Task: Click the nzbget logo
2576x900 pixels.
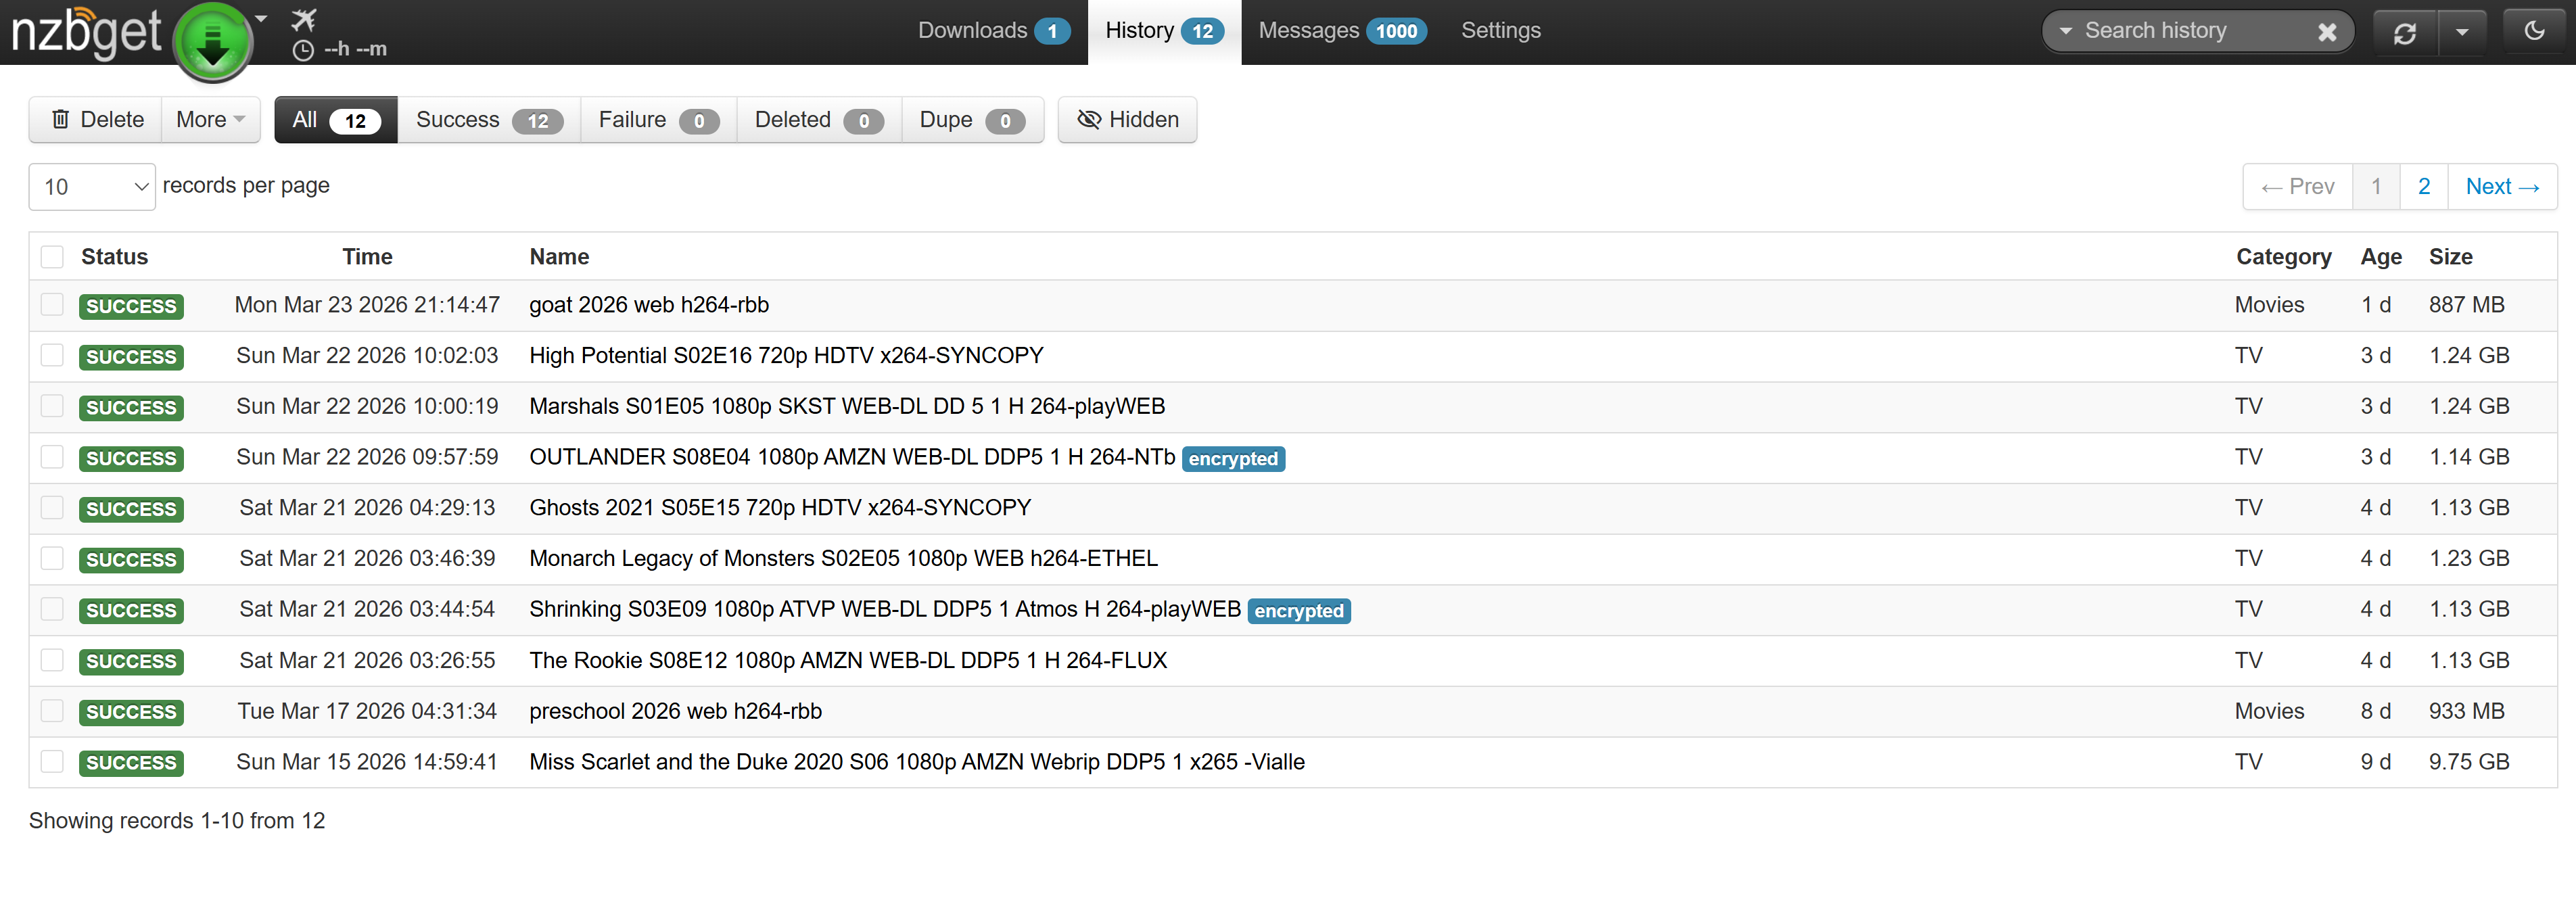Action: click(86, 32)
